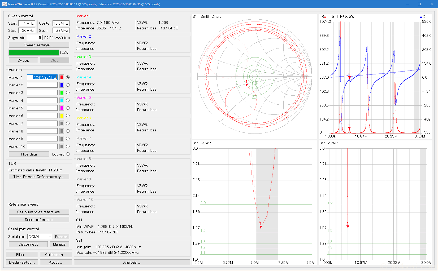
Task: Click the Reset reference button
Action: pos(39,220)
